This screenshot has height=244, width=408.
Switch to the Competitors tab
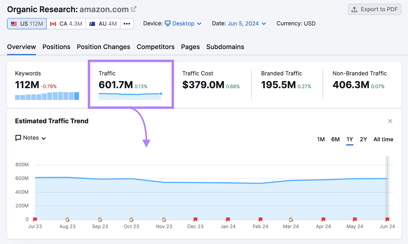tap(156, 47)
